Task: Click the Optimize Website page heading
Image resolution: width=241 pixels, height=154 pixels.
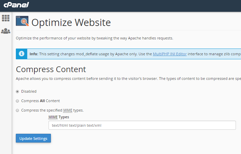Action: click(x=71, y=23)
